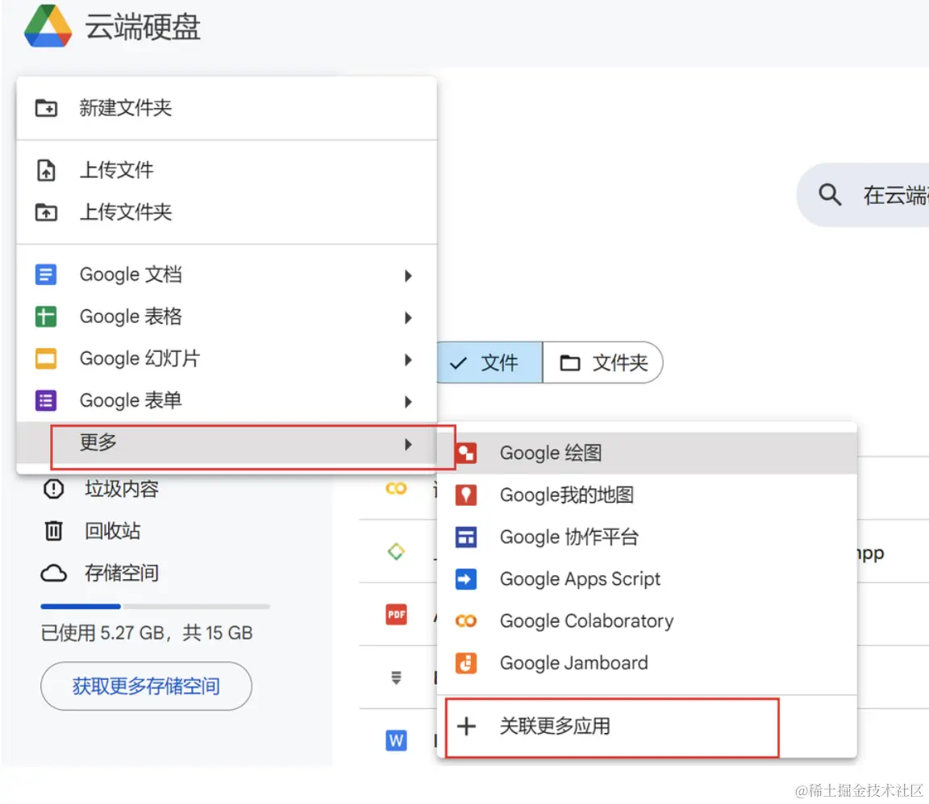Click the green diamond file icon

[x=397, y=552]
